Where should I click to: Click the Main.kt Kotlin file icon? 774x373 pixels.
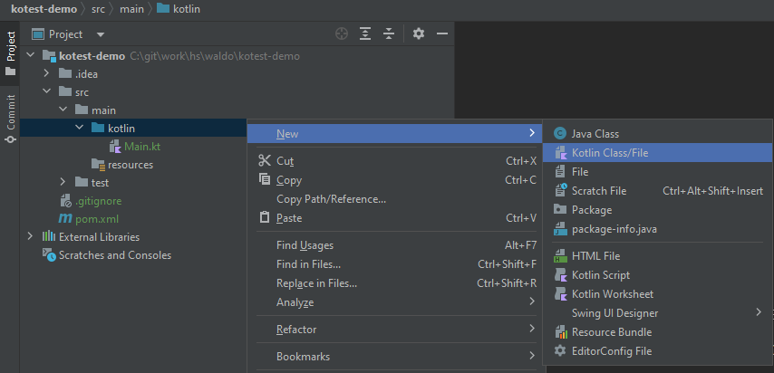coord(114,147)
